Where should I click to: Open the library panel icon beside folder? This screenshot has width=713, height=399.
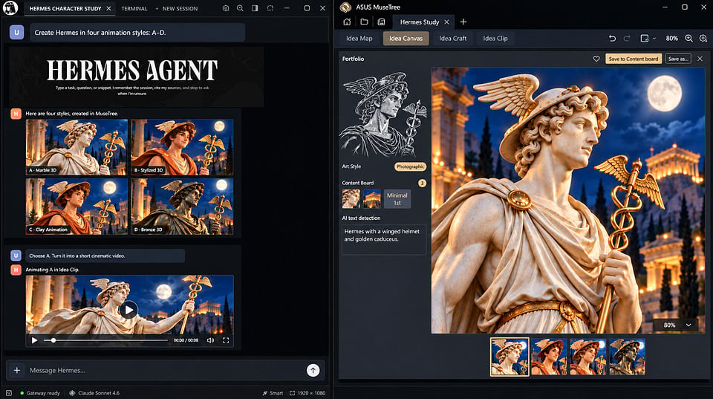click(x=382, y=22)
